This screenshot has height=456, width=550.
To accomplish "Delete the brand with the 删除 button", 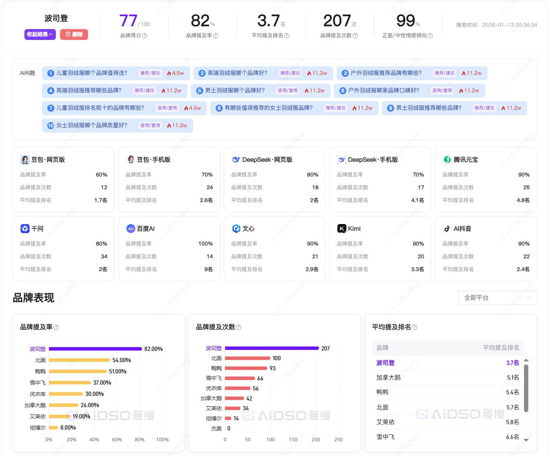I will 74,35.
